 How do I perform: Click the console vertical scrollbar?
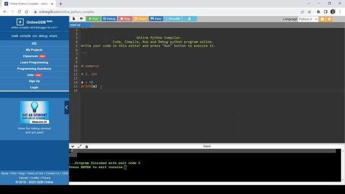(x=343, y=165)
